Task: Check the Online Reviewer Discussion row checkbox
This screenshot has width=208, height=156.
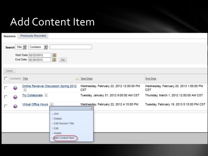Action: [6, 88]
